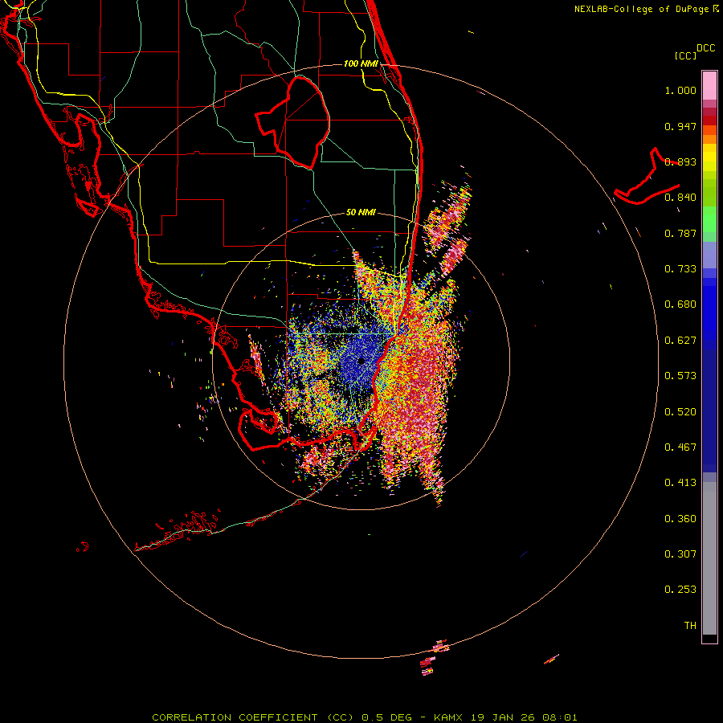The height and width of the screenshot is (723, 723).
Task: Click the Grand Bahama island outline
Action: (647, 177)
